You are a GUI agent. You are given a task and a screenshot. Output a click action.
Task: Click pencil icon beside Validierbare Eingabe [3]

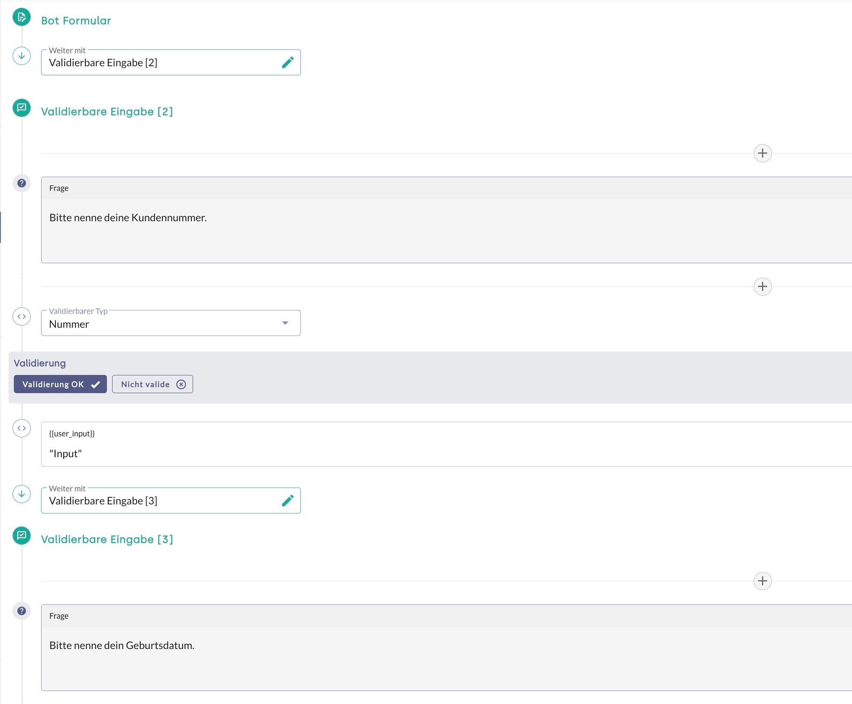coord(287,501)
